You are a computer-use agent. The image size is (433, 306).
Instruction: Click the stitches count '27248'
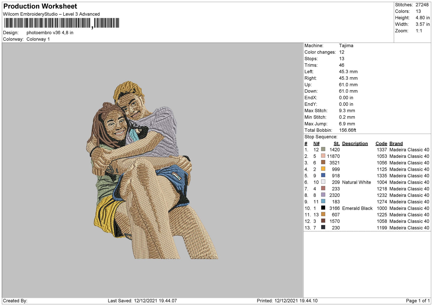point(422,5)
